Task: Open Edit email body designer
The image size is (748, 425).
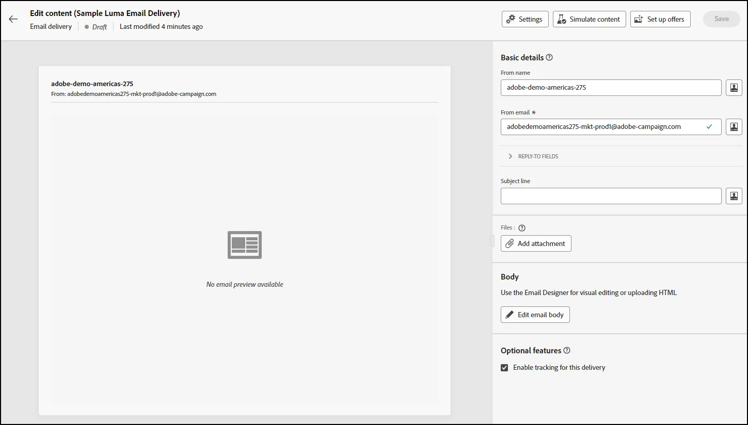Action: coord(535,315)
